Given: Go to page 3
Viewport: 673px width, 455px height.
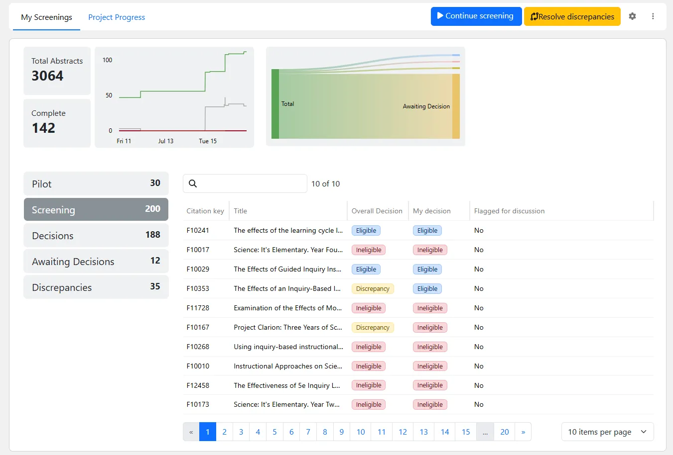Looking at the screenshot, I should (x=241, y=432).
